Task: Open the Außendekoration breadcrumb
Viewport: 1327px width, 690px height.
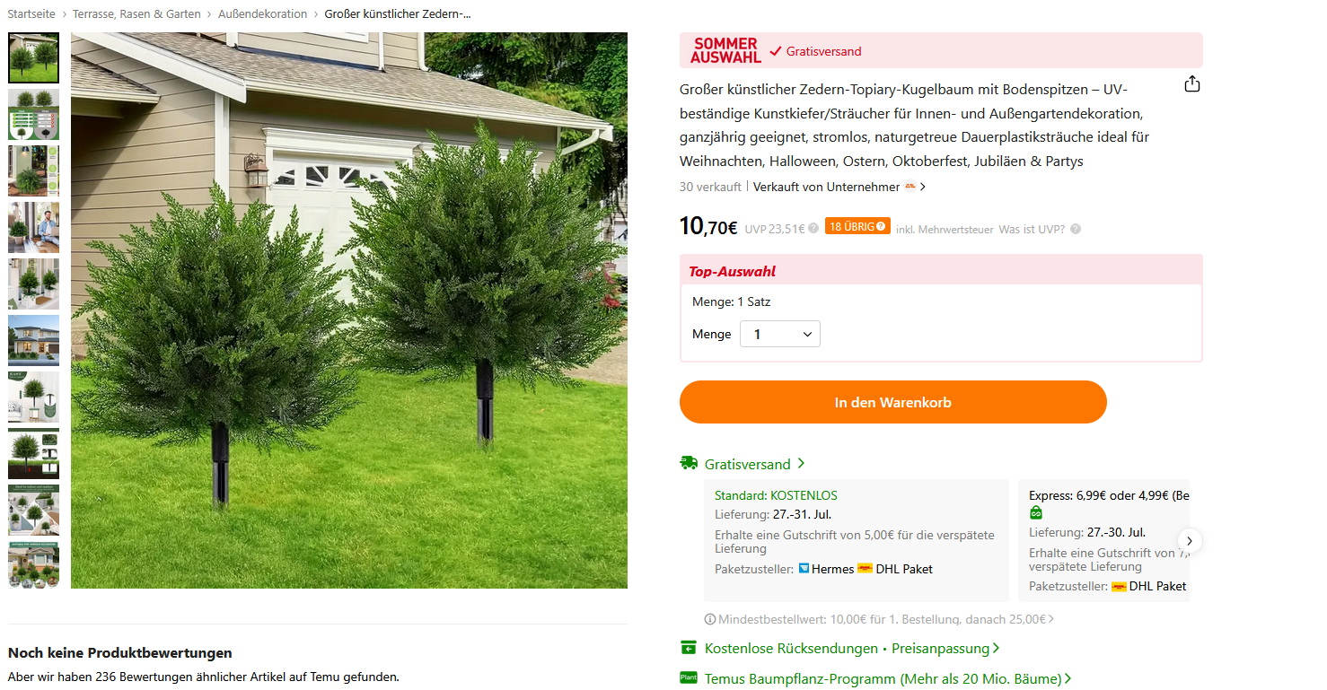Action: (x=262, y=13)
